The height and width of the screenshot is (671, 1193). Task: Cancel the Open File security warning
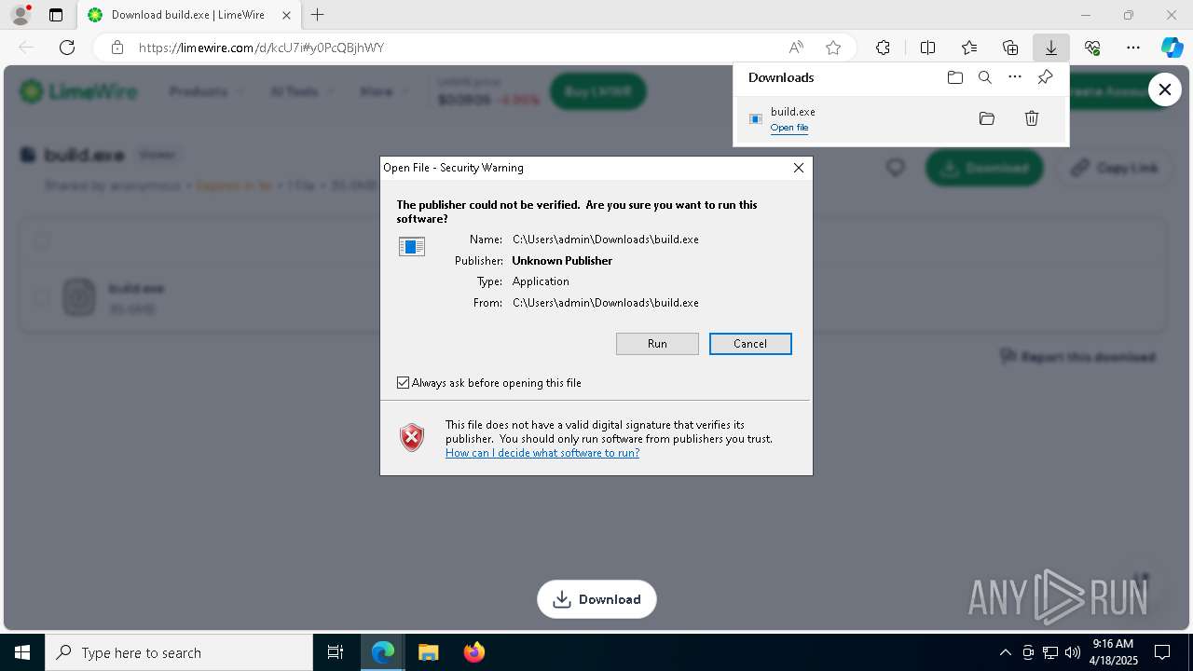(750, 344)
